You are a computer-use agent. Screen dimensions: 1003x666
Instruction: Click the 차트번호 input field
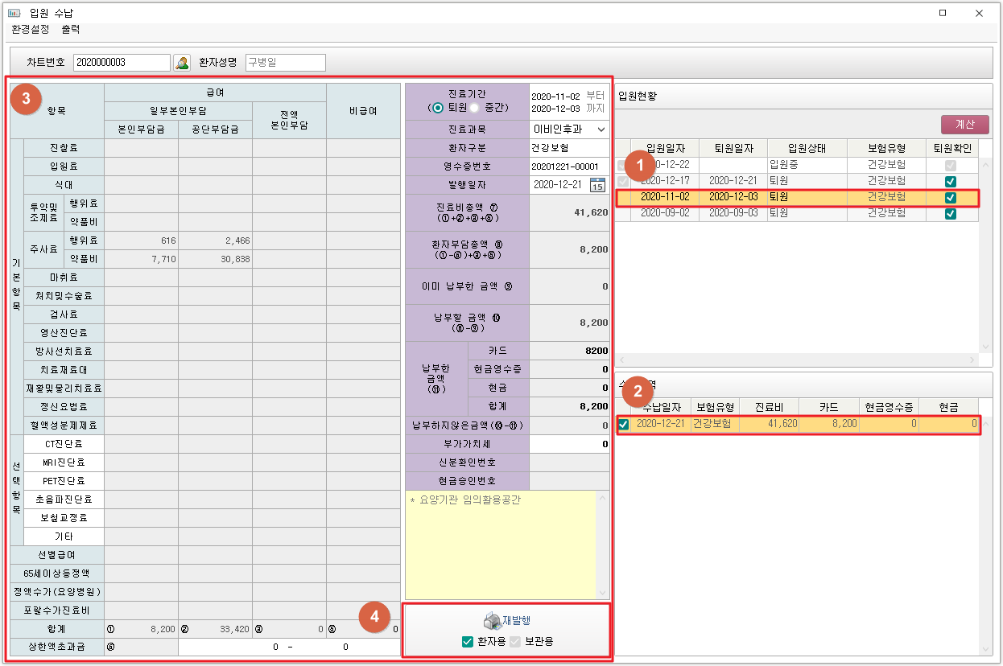tap(122, 63)
